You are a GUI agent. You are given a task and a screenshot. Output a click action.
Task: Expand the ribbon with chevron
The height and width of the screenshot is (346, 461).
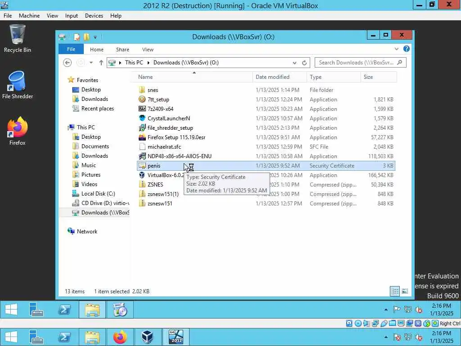397,49
